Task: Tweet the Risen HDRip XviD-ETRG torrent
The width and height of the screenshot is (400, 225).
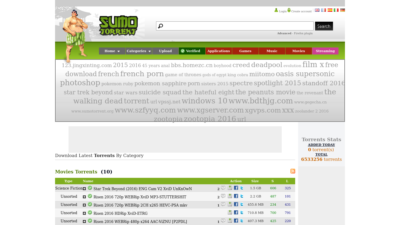Action: pos(242,212)
